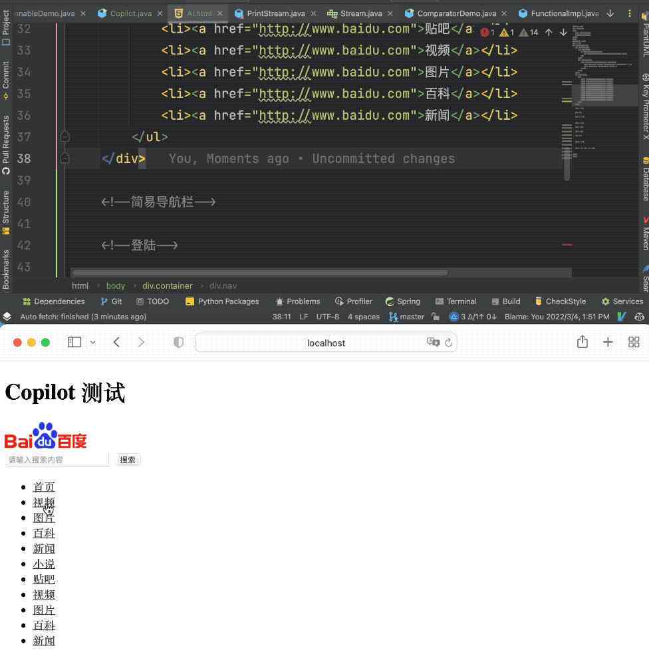Open the PlantUML side panel
Viewport: 649px width, 668px height.
[x=645, y=34]
